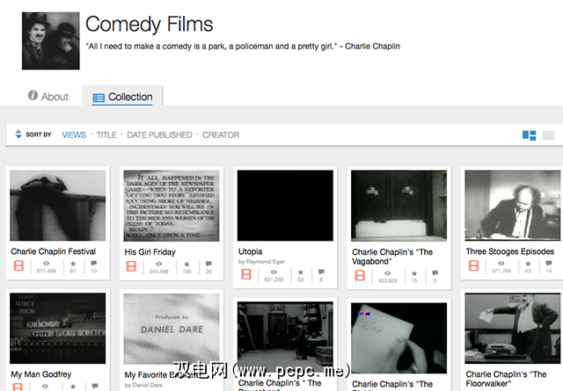Open His Girl Friday thumbnail
This screenshot has width=563, height=391.
tap(172, 206)
